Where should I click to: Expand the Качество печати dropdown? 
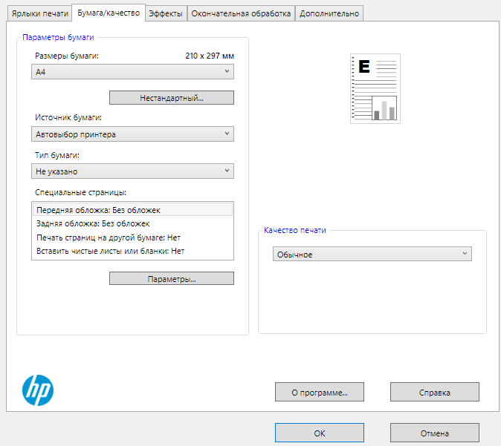[x=372, y=255]
